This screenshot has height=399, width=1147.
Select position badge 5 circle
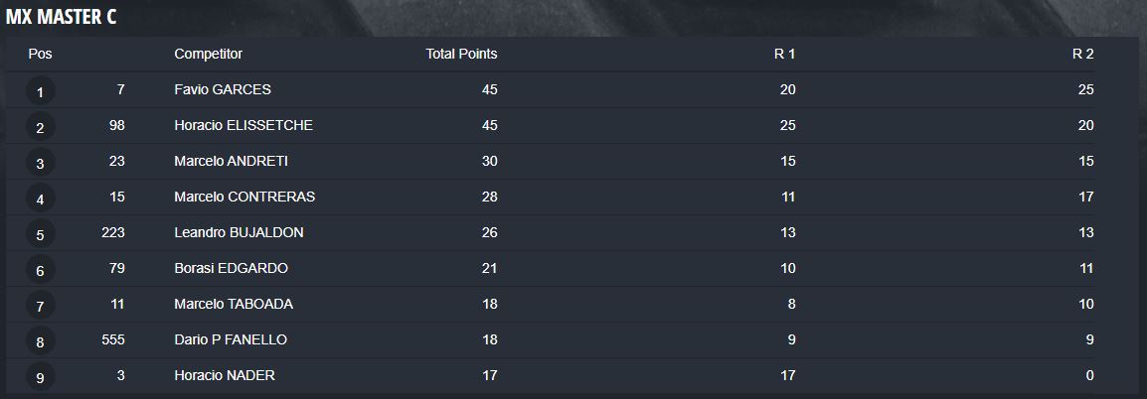(40, 234)
